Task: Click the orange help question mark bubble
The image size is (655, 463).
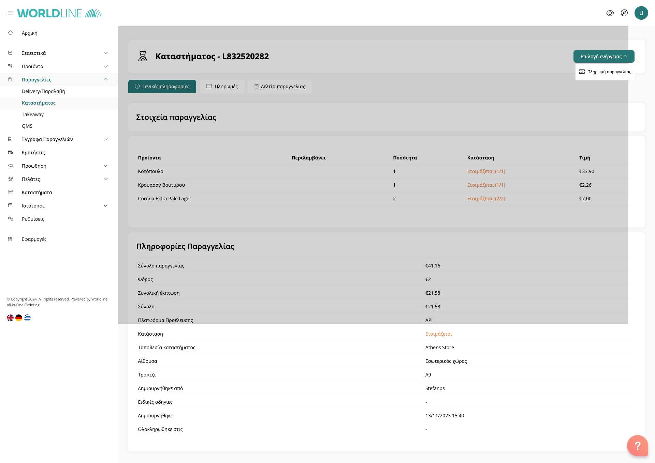Action: point(637,445)
